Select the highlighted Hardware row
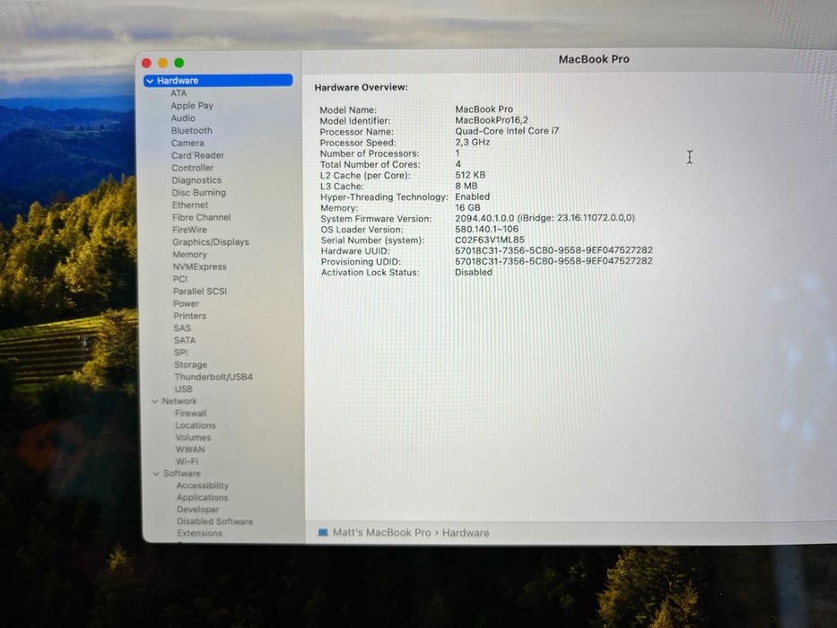This screenshot has height=628, width=837. (218, 81)
